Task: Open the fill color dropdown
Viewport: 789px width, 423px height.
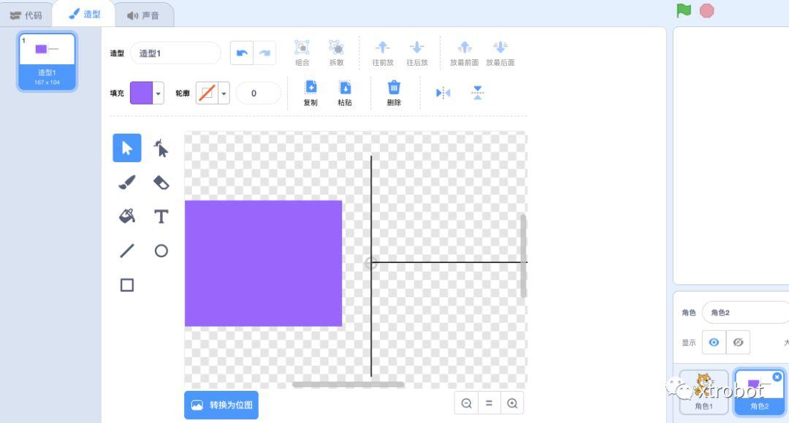Action: pos(159,94)
